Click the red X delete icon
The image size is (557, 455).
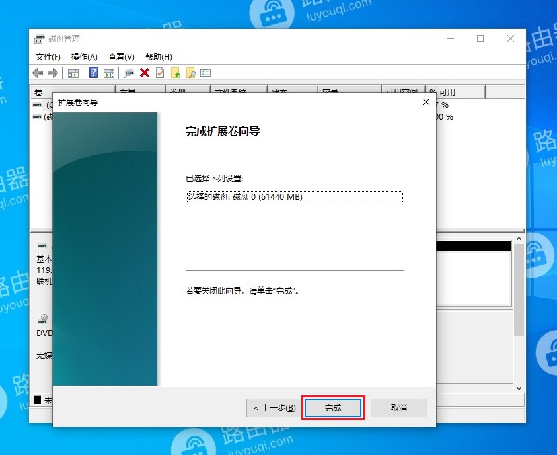click(x=145, y=73)
